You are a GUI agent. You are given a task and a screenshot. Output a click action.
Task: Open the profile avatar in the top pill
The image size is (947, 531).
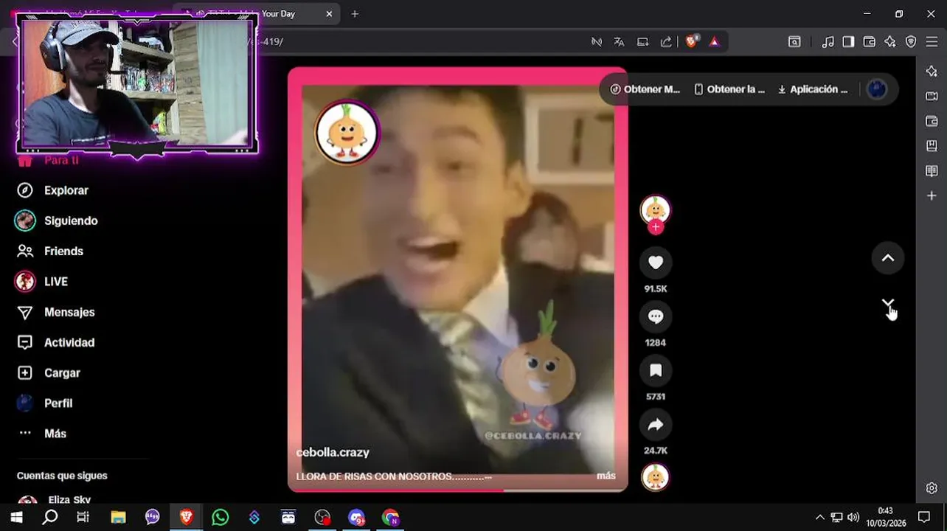(x=877, y=89)
